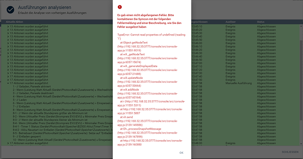
Task: Select step '2 - Wenn (Leistung Watt Aktuell' row
Action: click(x=63, y=90)
